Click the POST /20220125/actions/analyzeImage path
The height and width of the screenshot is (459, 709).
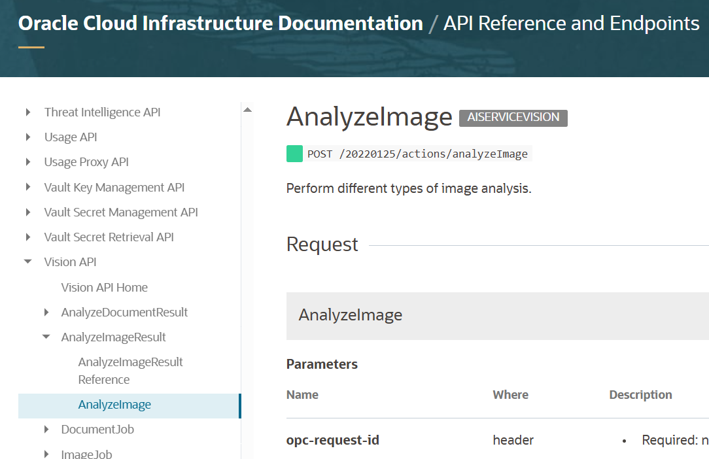(x=417, y=154)
